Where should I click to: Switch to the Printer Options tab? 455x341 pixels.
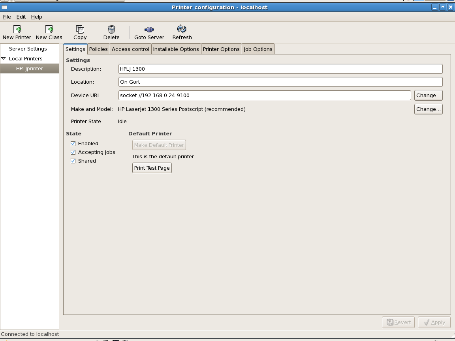point(221,49)
